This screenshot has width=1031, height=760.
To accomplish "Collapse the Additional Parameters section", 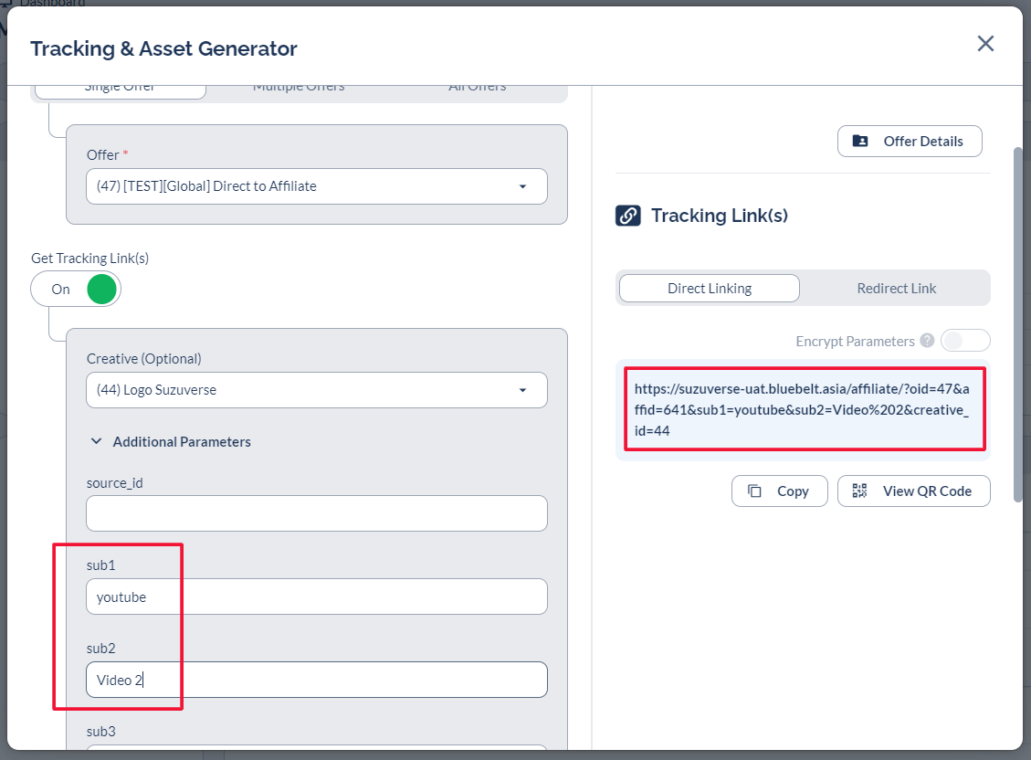I will [x=97, y=442].
